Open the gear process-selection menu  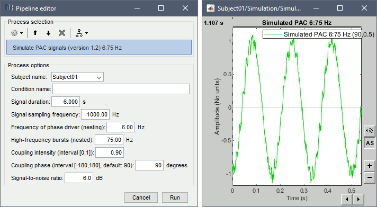click(x=17, y=33)
